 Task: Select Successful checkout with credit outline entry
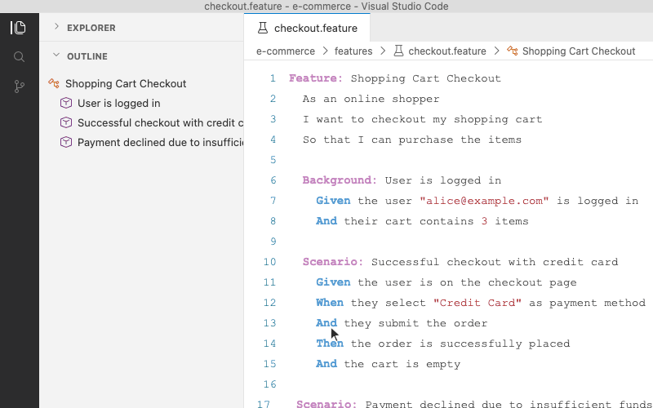pyautogui.click(x=160, y=122)
